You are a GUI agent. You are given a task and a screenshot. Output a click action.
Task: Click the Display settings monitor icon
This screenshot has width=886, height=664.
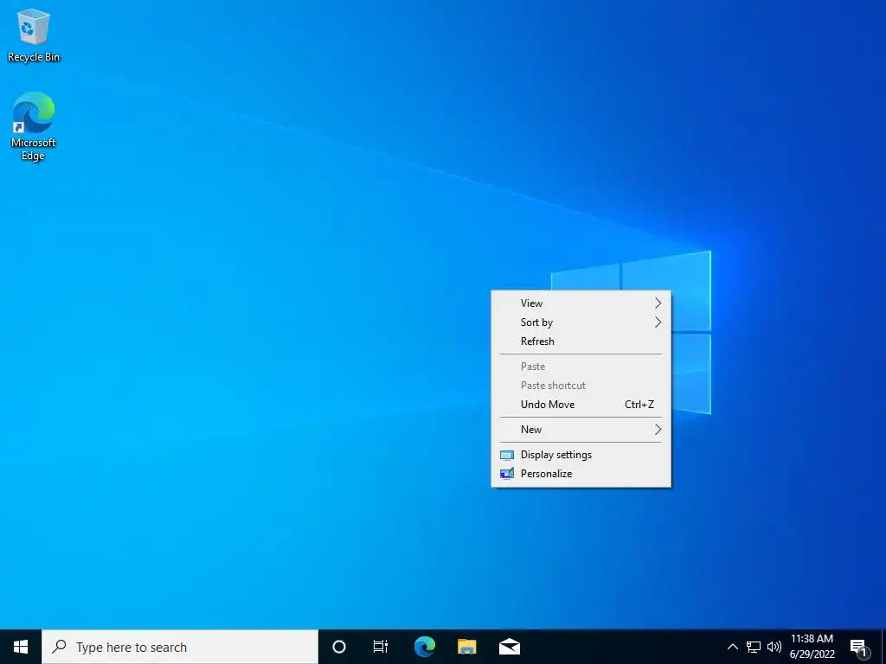point(507,455)
